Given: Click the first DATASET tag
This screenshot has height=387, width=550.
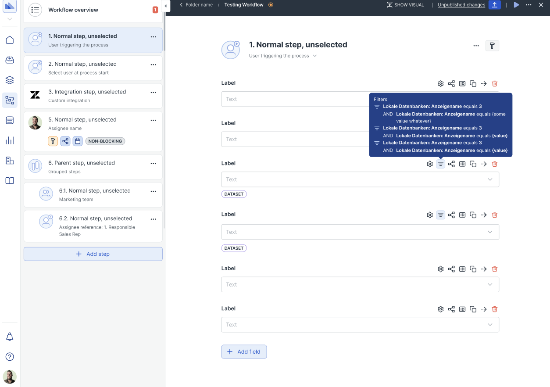Looking at the screenshot, I should pos(234,194).
